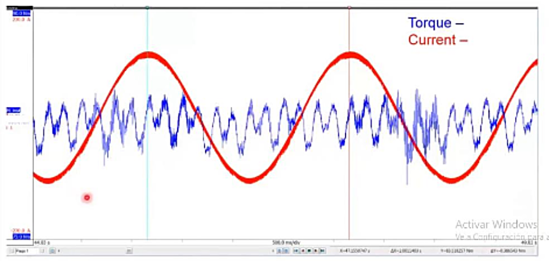The width and height of the screenshot is (549, 261).
Task: Select the cyan cursor handle at top of graph
Action: [x=147, y=8]
